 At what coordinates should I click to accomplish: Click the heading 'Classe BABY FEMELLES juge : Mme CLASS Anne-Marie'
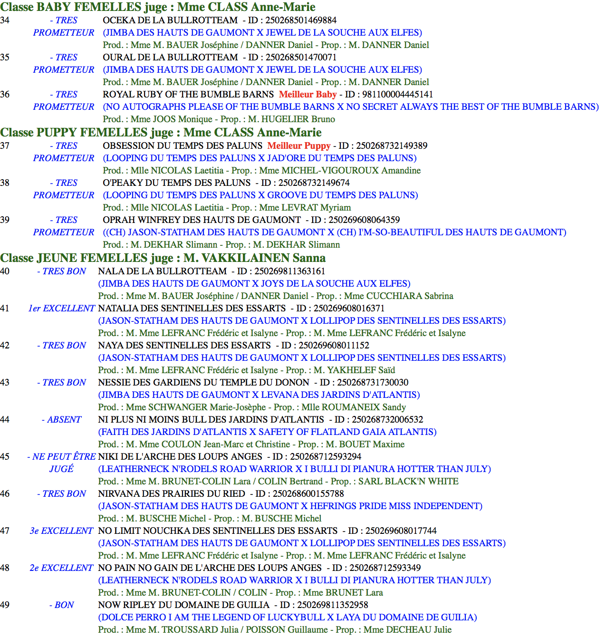158,7
